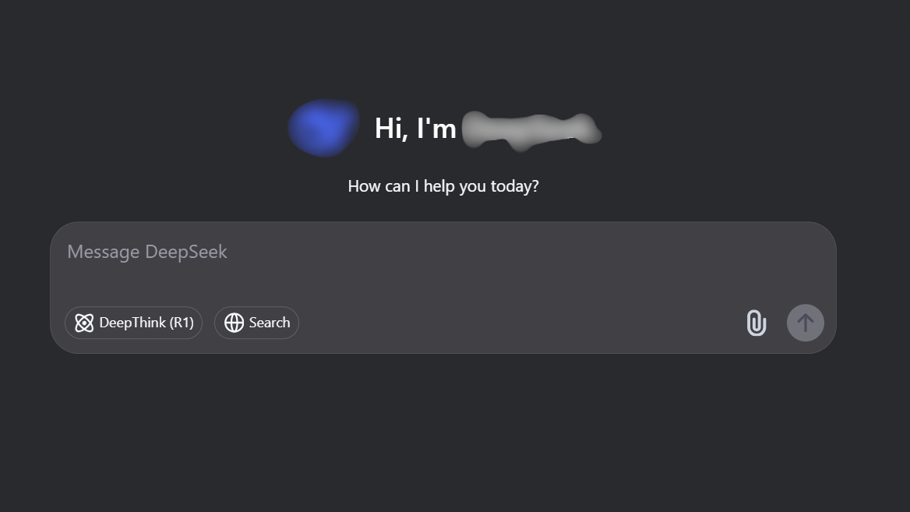This screenshot has width=910, height=512.
Task: Click the word "today?" in the subtitle
Action: pos(515,186)
